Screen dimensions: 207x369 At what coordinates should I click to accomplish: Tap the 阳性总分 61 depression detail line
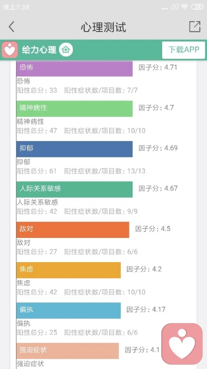(81, 171)
